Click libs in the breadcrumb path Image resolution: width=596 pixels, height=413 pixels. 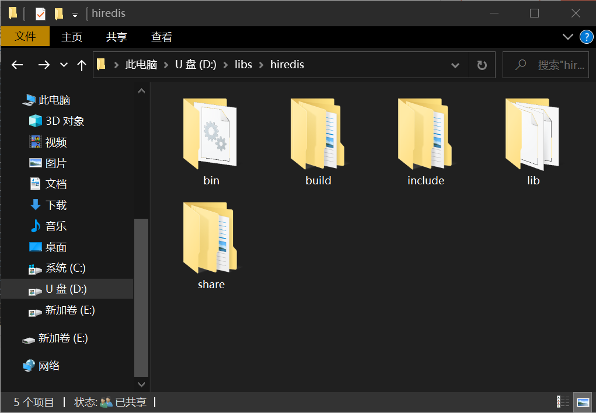tap(243, 65)
